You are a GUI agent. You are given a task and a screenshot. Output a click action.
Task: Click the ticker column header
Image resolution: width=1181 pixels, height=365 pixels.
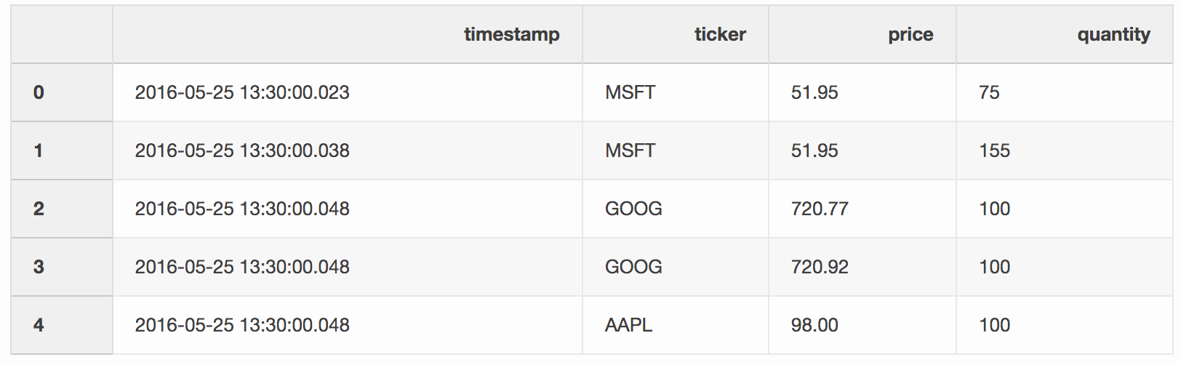point(719,34)
